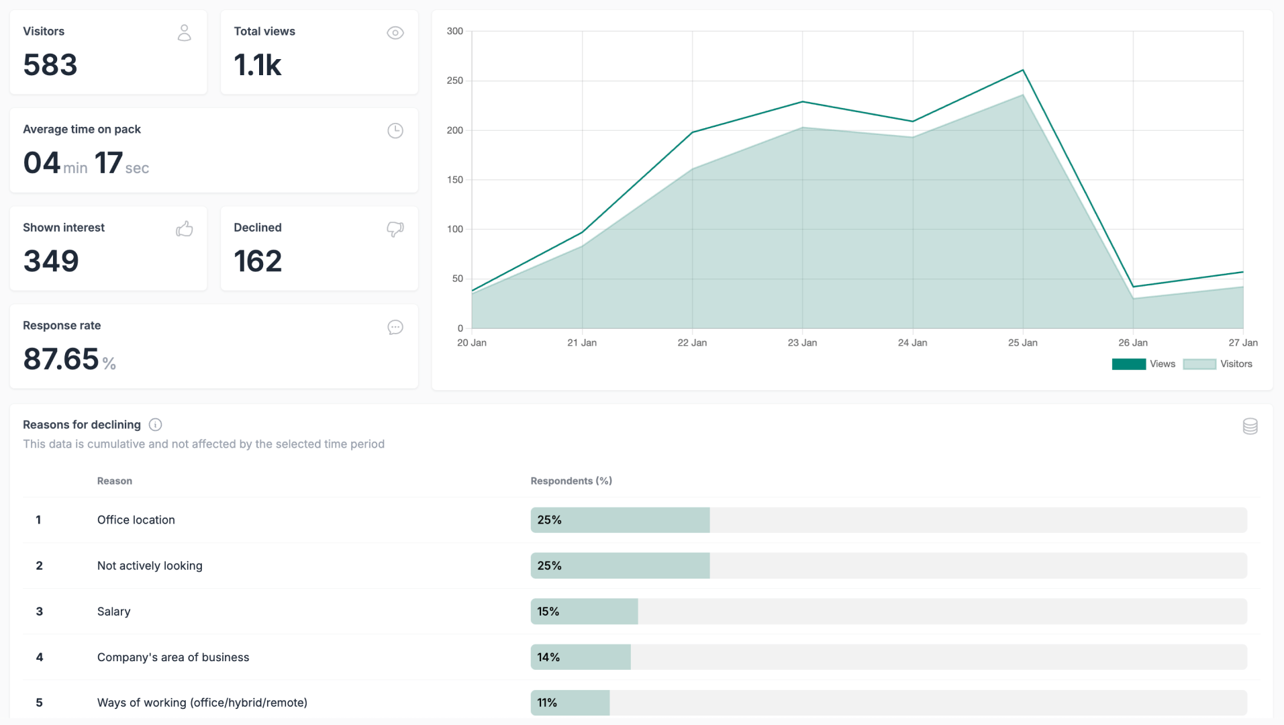This screenshot has width=1284, height=725.
Task: Click the 25% bar for Office location
Action: click(x=620, y=520)
